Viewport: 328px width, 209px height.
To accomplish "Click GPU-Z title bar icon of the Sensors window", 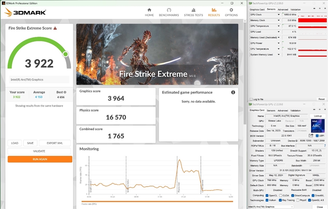I will click(x=250, y=3).
